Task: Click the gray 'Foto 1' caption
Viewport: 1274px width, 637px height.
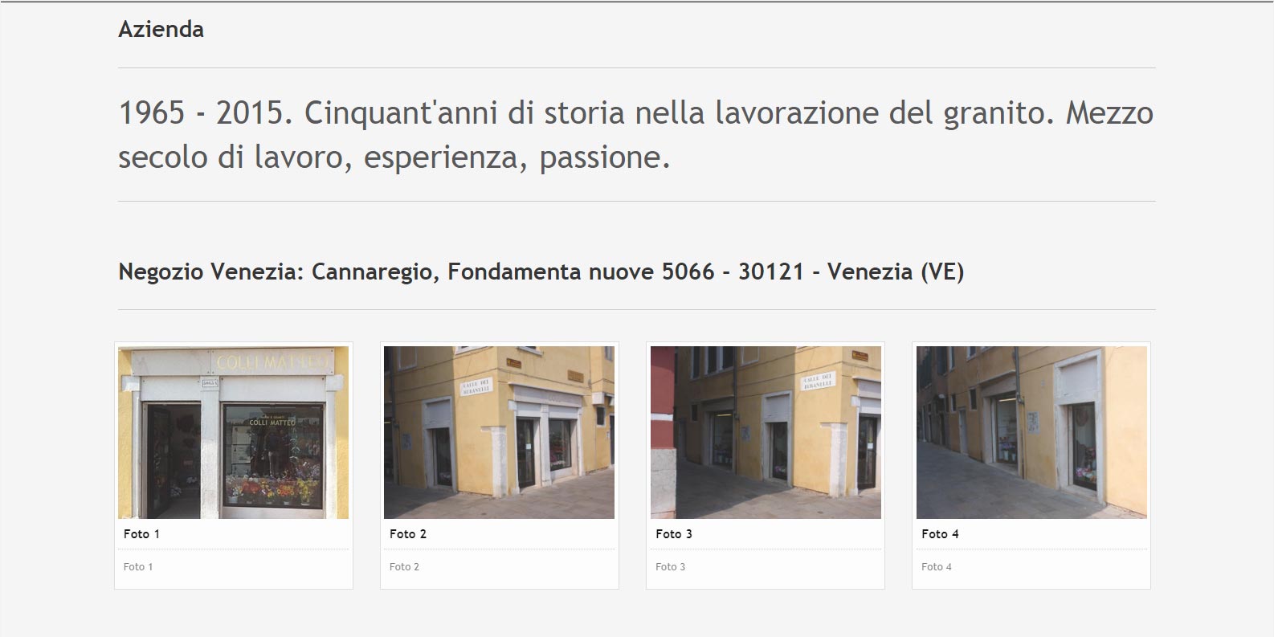Action: [138, 567]
